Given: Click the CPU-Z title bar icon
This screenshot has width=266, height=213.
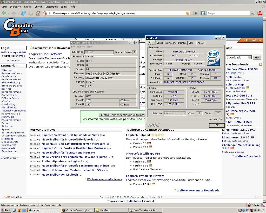Looking at the screenshot, I should 148,38.
